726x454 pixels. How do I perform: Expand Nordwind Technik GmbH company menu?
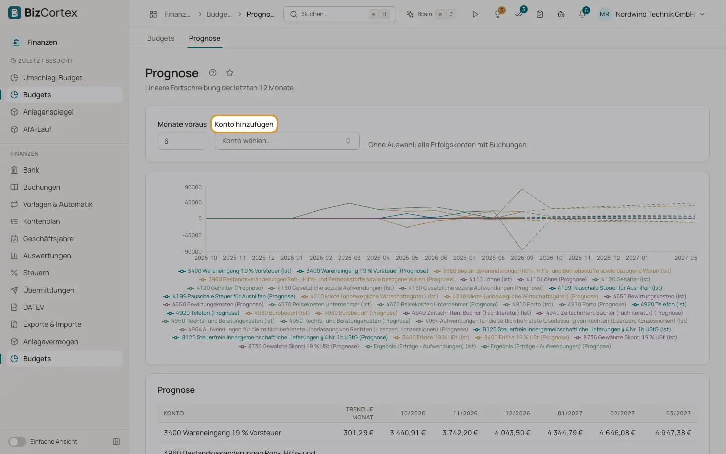click(651, 14)
